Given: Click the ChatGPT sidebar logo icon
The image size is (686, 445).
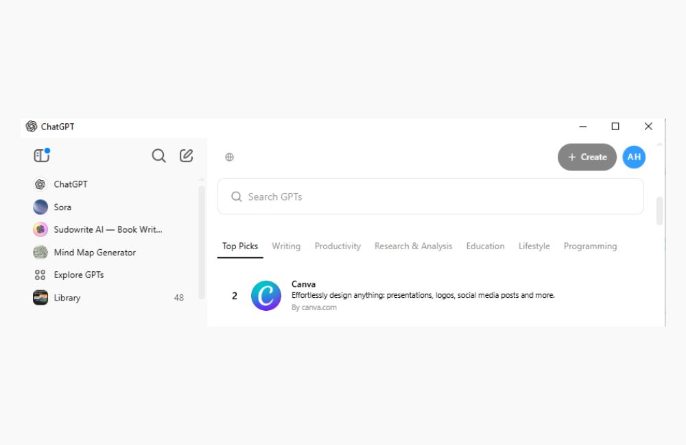Looking at the screenshot, I should (x=40, y=184).
